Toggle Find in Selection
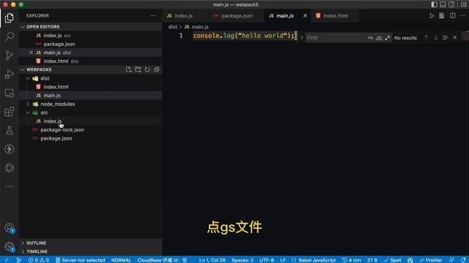This screenshot has width=469, height=263. point(446,37)
